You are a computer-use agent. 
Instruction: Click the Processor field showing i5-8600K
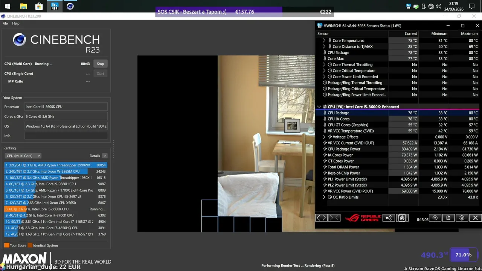(x=66, y=107)
